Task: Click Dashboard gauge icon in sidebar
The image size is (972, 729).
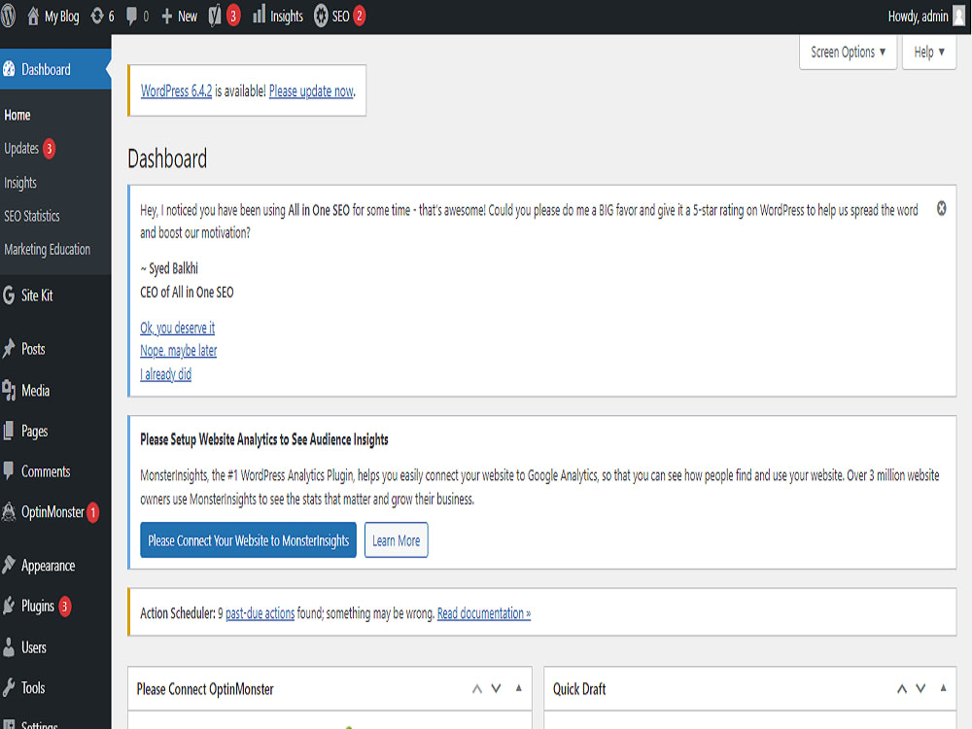Action: [10, 69]
